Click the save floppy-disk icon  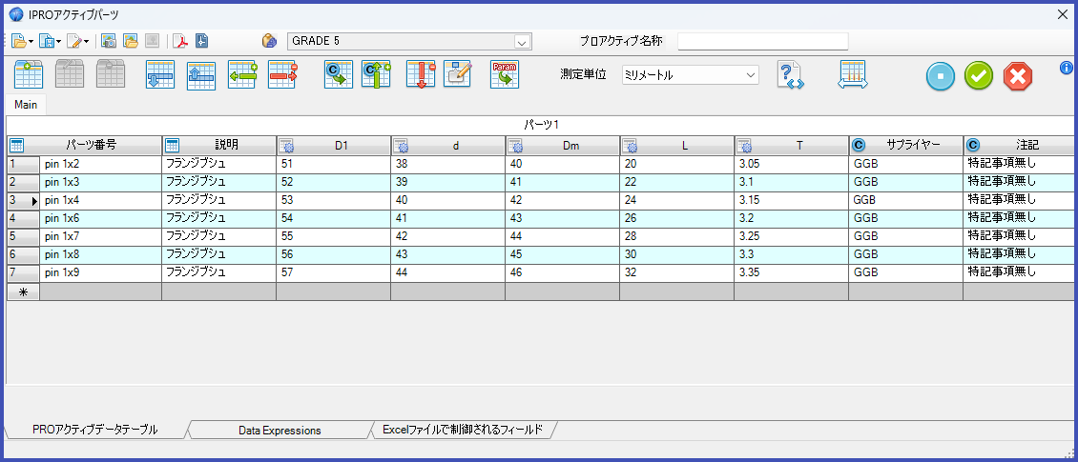46,41
